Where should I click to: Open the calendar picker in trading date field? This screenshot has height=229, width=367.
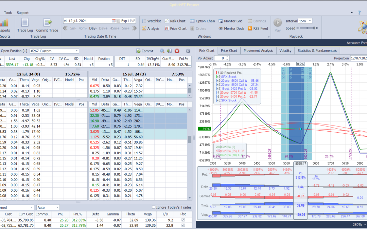[x=113, y=21]
